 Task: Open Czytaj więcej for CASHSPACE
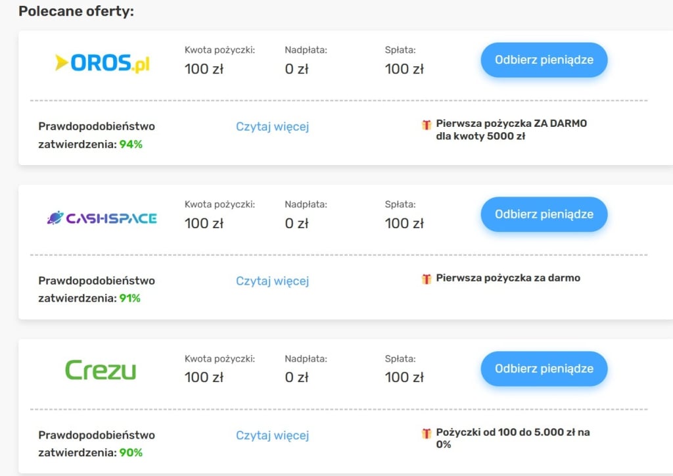272,281
